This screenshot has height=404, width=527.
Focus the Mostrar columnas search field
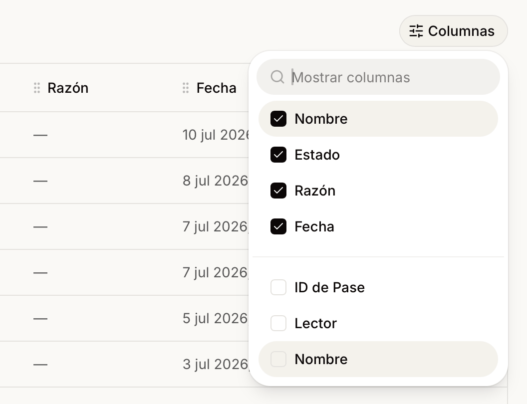click(378, 77)
